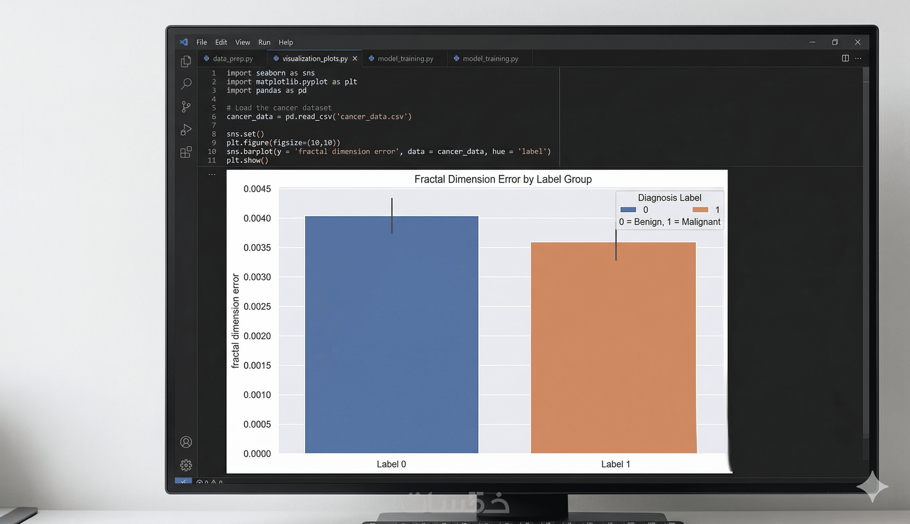Open the Extensions sidebar panel
Screen dimensions: 910x524
tap(186, 152)
